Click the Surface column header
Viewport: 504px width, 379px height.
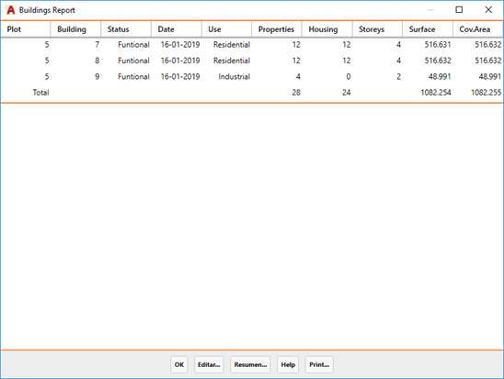(x=428, y=29)
